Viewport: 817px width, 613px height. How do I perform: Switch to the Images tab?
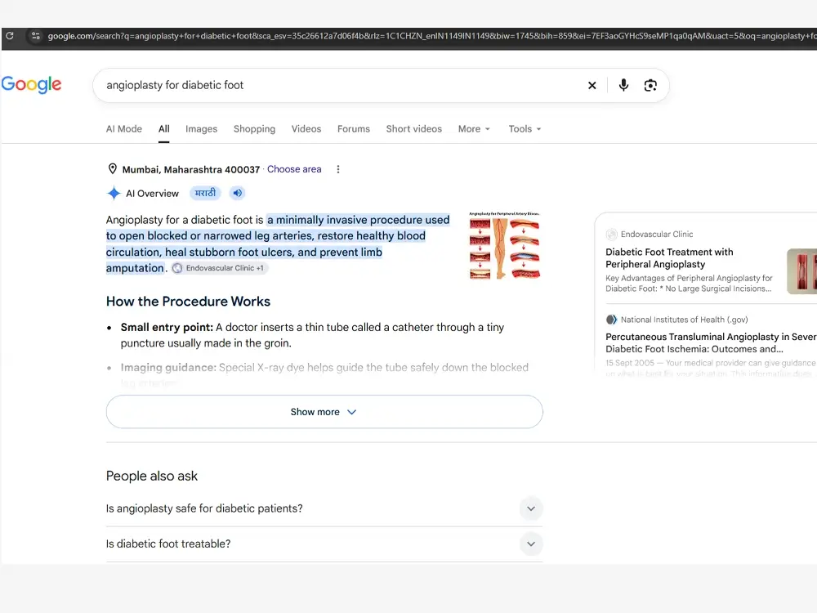201,129
